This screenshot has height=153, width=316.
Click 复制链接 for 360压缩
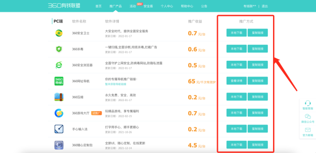[x=257, y=97]
